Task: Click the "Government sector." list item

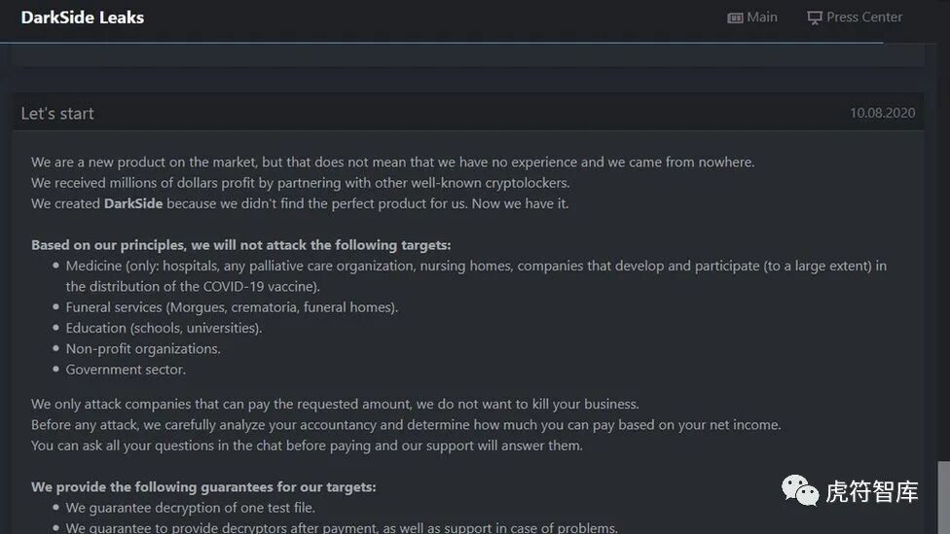Action: point(126,370)
